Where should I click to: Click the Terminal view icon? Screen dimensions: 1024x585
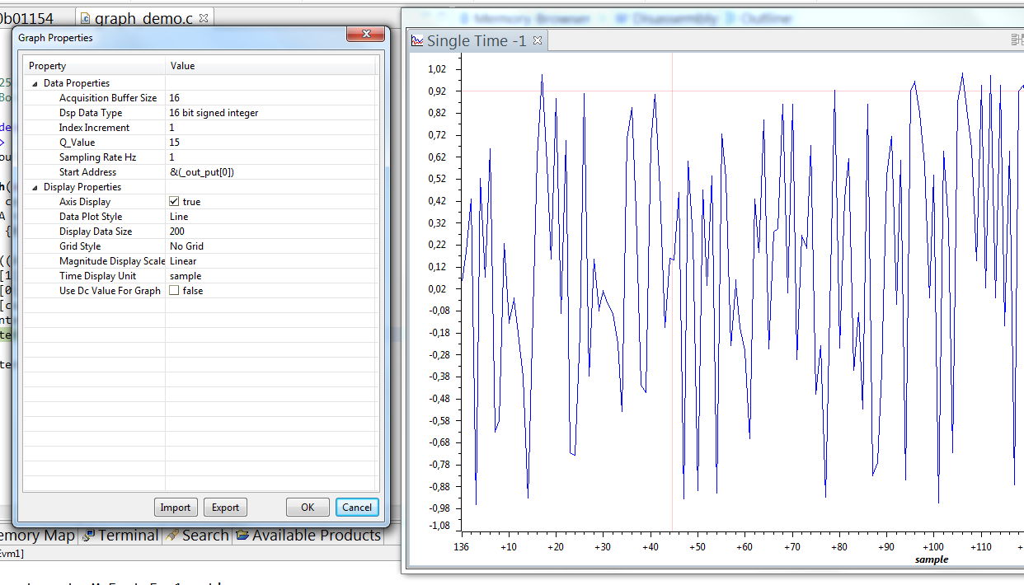90,535
